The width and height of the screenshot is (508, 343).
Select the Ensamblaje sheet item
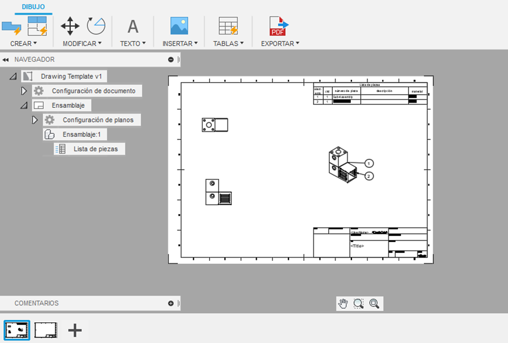(x=61, y=105)
